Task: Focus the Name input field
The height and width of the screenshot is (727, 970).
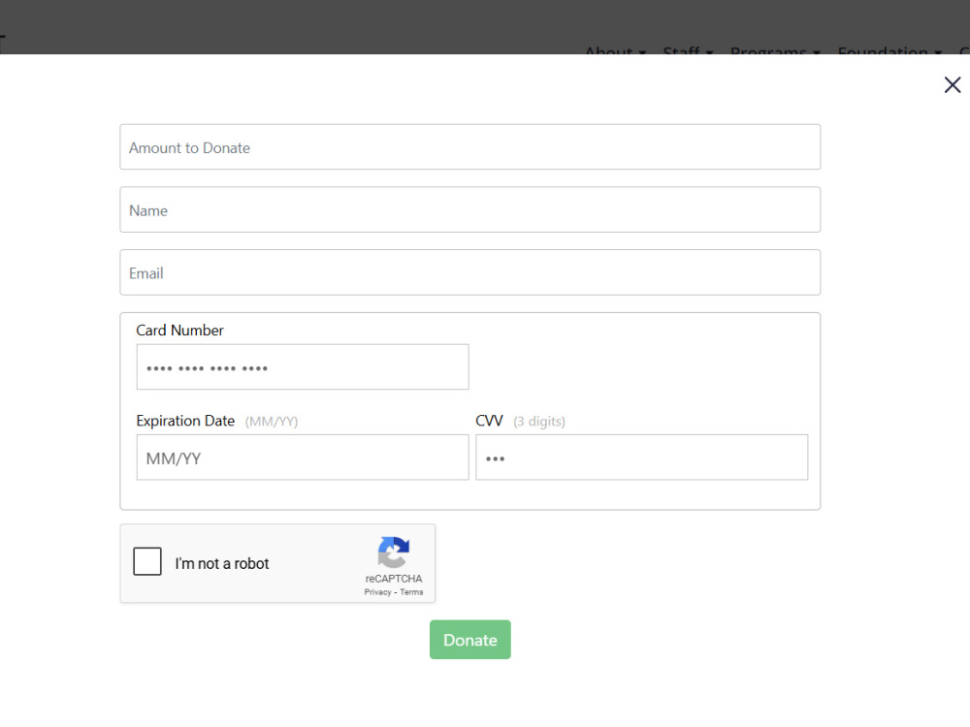Action: [x=470, y=209]
